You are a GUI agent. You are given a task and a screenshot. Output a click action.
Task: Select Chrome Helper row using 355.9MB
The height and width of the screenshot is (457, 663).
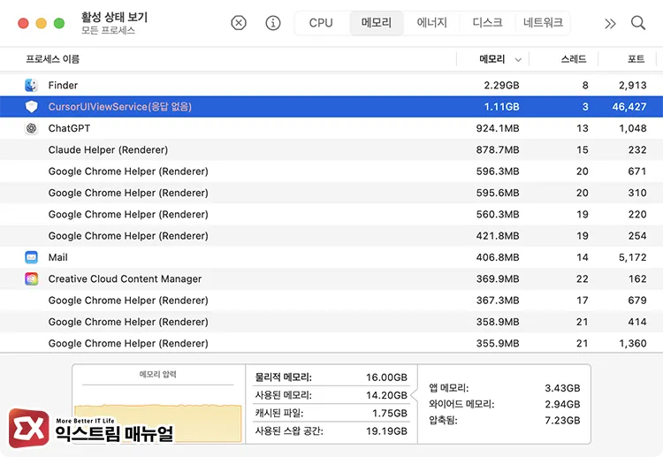[x=331, y=343]
